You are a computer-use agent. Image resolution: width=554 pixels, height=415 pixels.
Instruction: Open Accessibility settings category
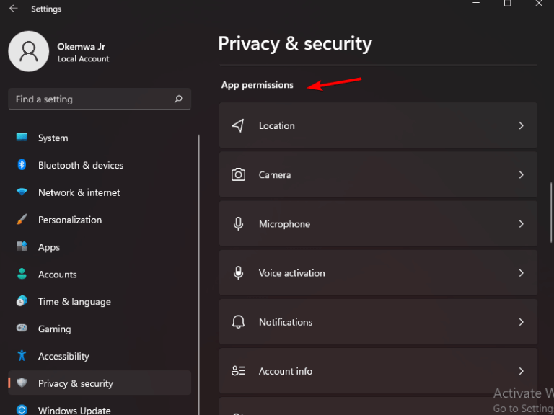pos(100,356)
